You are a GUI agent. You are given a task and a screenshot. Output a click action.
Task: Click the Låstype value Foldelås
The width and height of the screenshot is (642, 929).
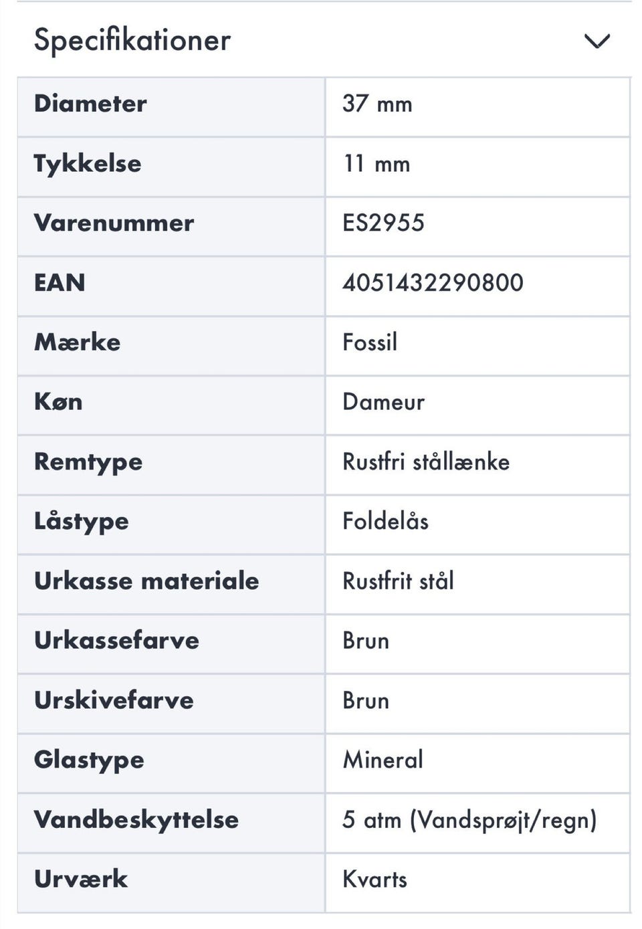point(385,521)
